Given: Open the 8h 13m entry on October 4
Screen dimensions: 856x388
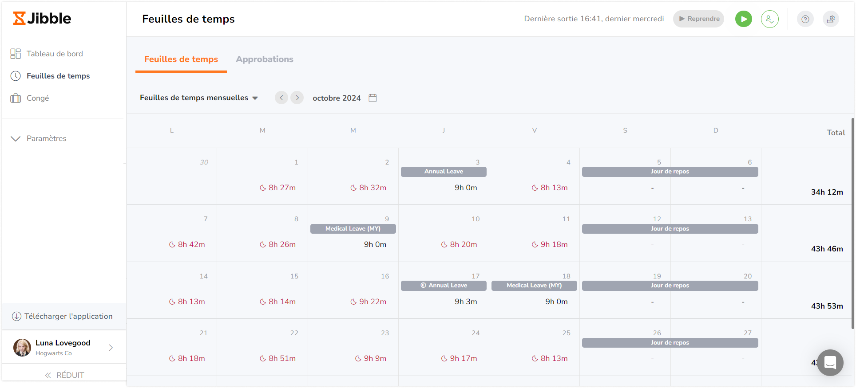Looking at the screenshot, I should (550, 188).
